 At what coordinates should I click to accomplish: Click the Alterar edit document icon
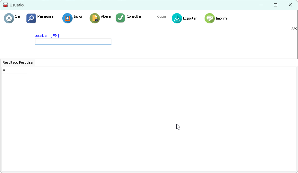point(95,18)
